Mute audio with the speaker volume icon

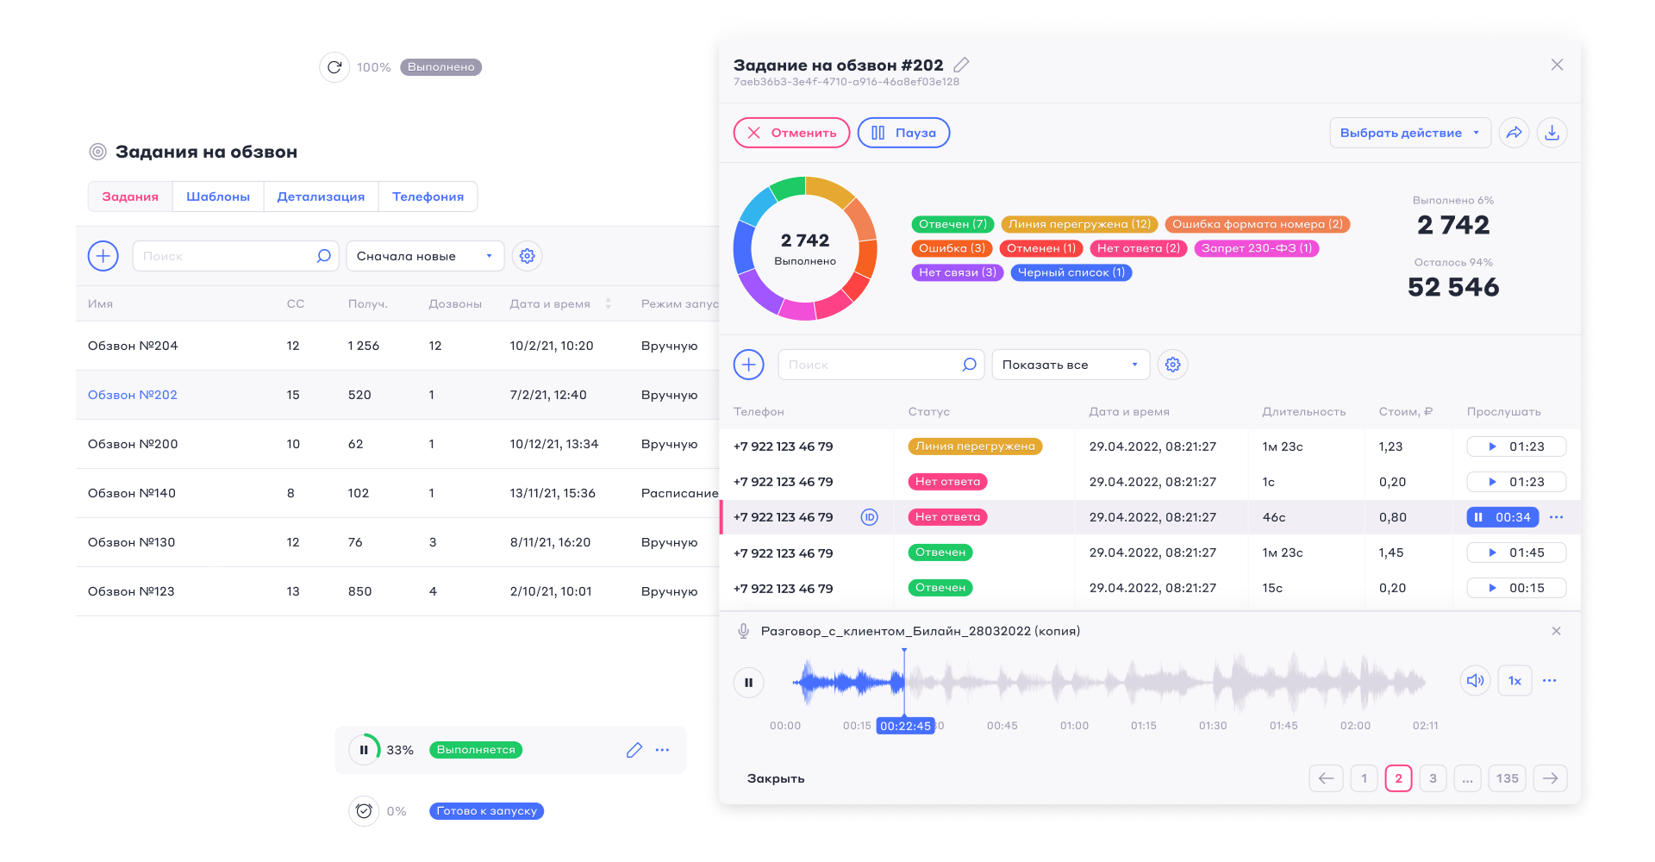1476,681
